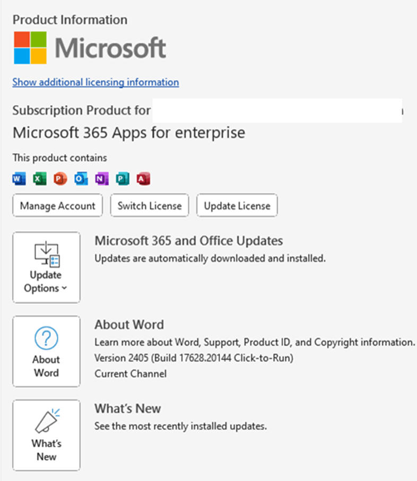
Task: Click the Excel app icon
Action: click(x=39, y=179)
